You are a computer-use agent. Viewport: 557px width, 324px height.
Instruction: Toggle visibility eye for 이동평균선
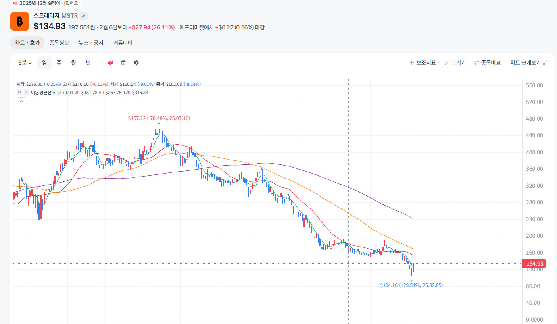tap(19, 93)
